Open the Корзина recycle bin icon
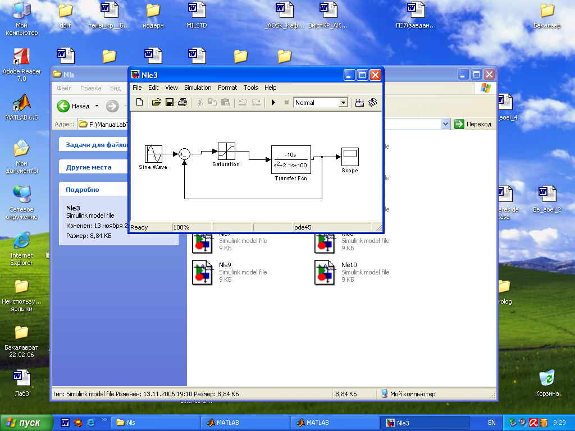 tap(547, 383)
